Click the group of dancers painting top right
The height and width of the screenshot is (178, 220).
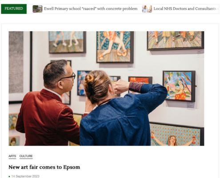tap(176, 40)
